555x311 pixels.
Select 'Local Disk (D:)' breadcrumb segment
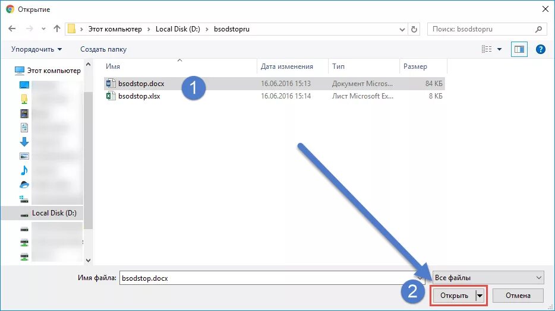click(178, 29)
